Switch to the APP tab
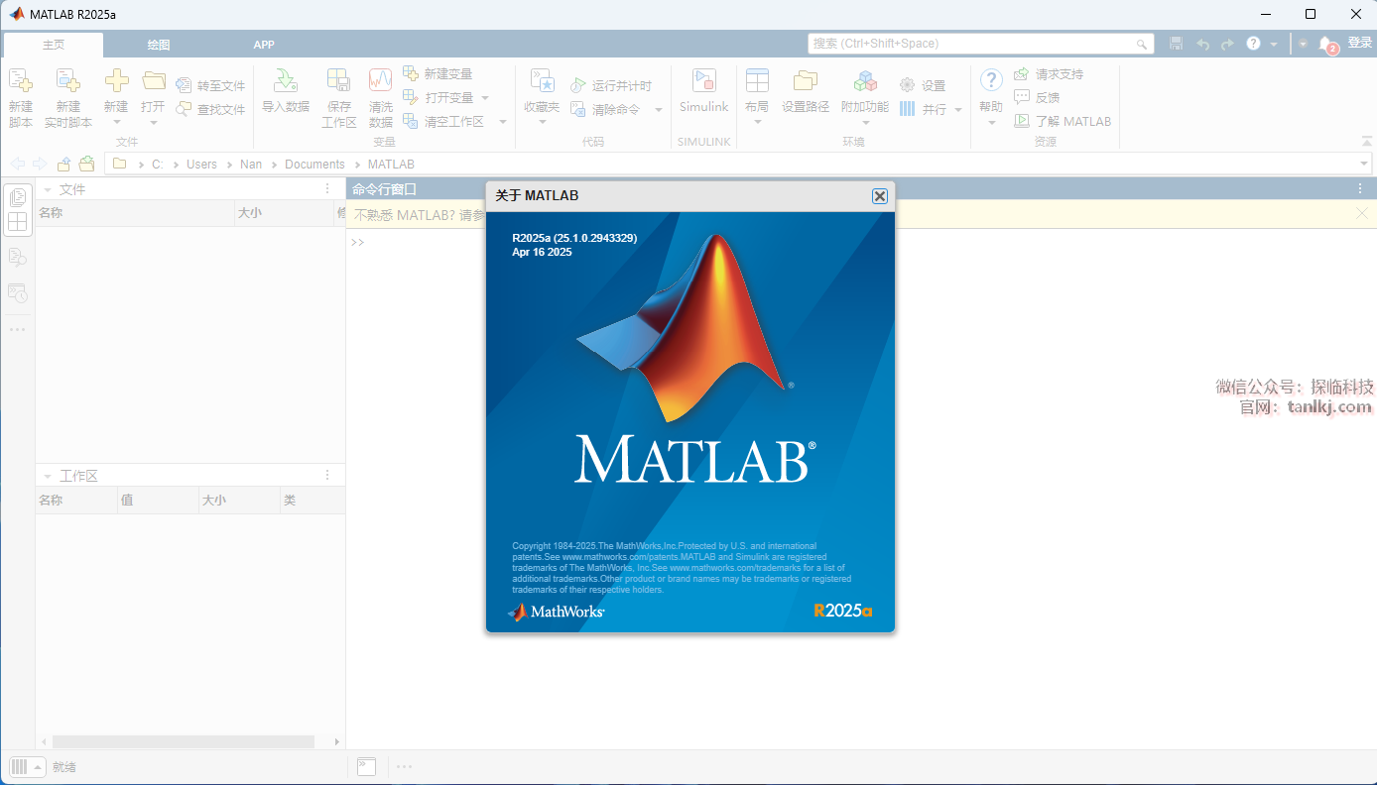The width and height of the screenshot is (1377, 785). (264, 45)
